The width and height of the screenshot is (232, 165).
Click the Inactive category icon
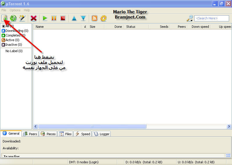pyautogui.click(x=3, y=45)
